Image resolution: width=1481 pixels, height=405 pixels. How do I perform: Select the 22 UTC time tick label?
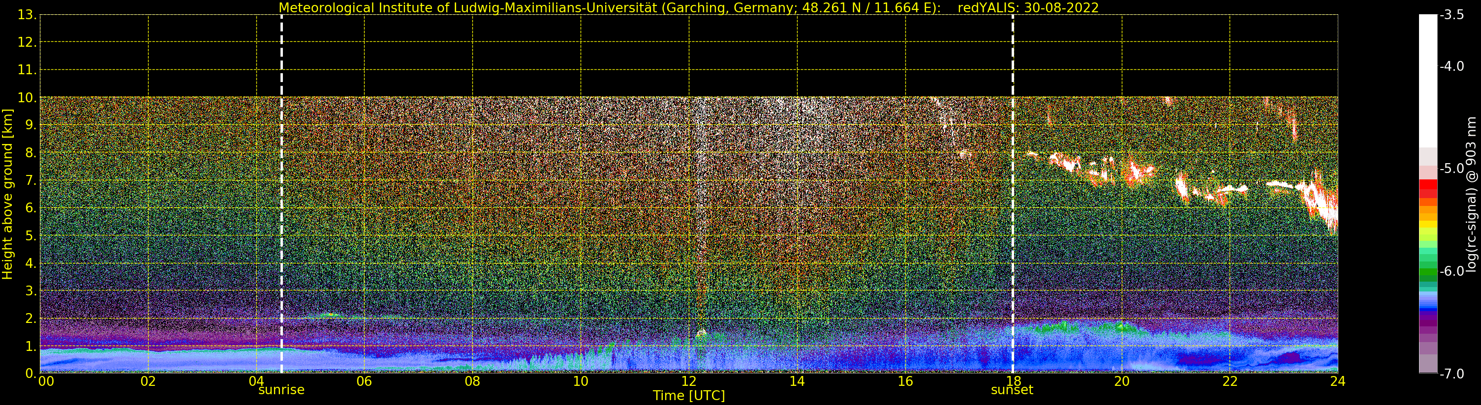1230,381
